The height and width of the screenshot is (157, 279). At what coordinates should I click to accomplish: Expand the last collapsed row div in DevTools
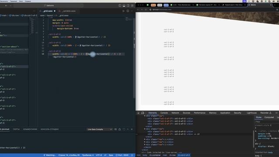(145, 144)
